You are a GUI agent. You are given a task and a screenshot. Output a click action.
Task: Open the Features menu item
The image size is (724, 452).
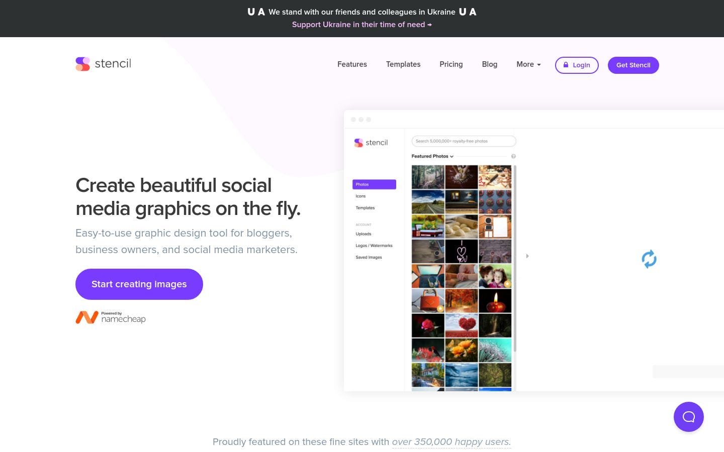(352, 64)
